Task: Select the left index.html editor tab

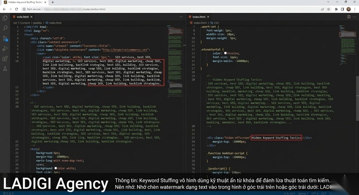Action: click(x=22, y=17)
